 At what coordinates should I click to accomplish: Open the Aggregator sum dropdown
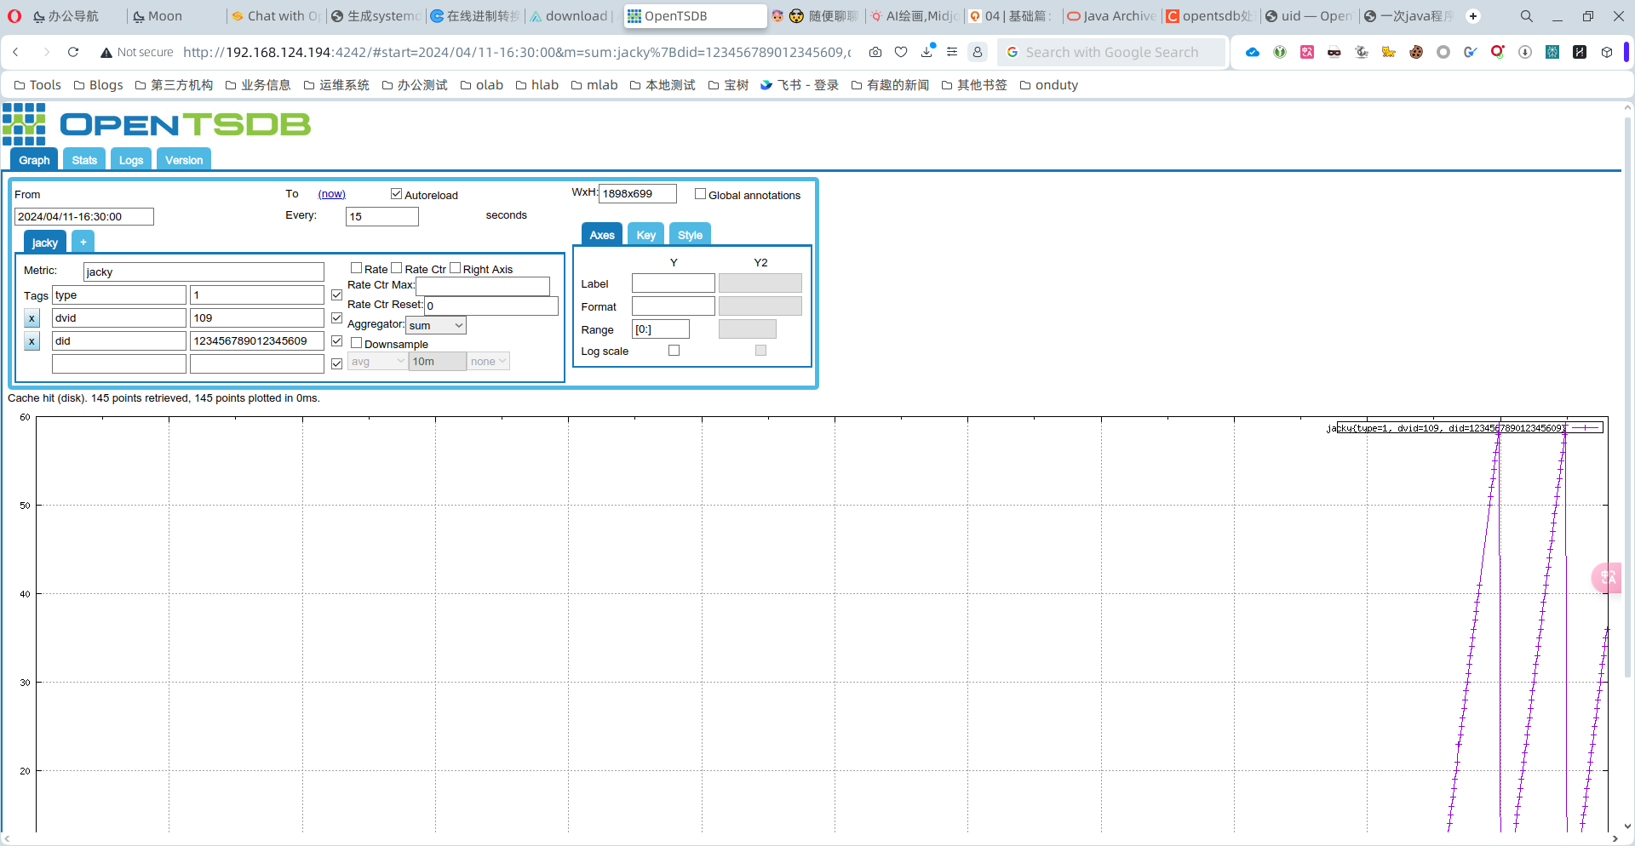tap(436, 325)
